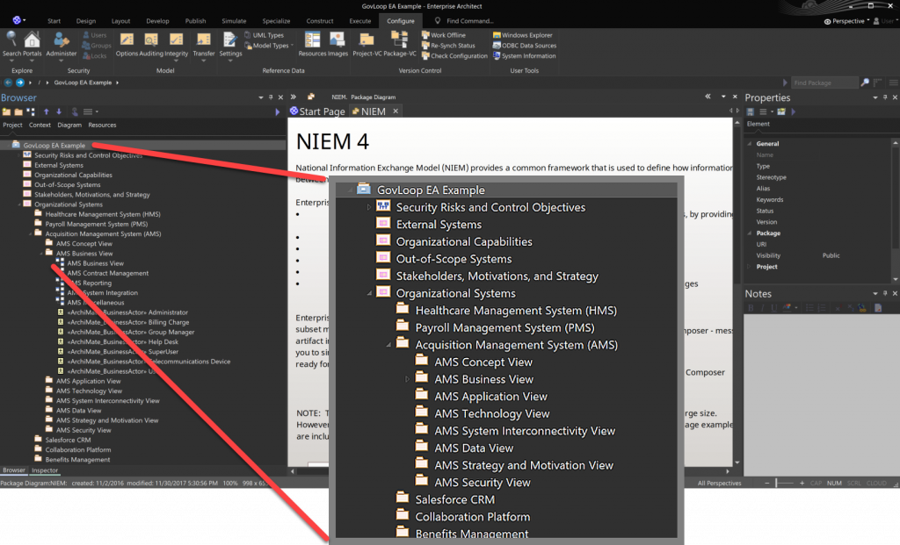The width and height of the screenshot is (900, 545).
Task: Go back with the blue left navigation arrow
Action: tap(8, 82)
